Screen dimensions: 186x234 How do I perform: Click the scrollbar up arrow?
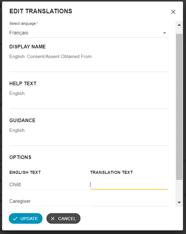tap(179, 25)
